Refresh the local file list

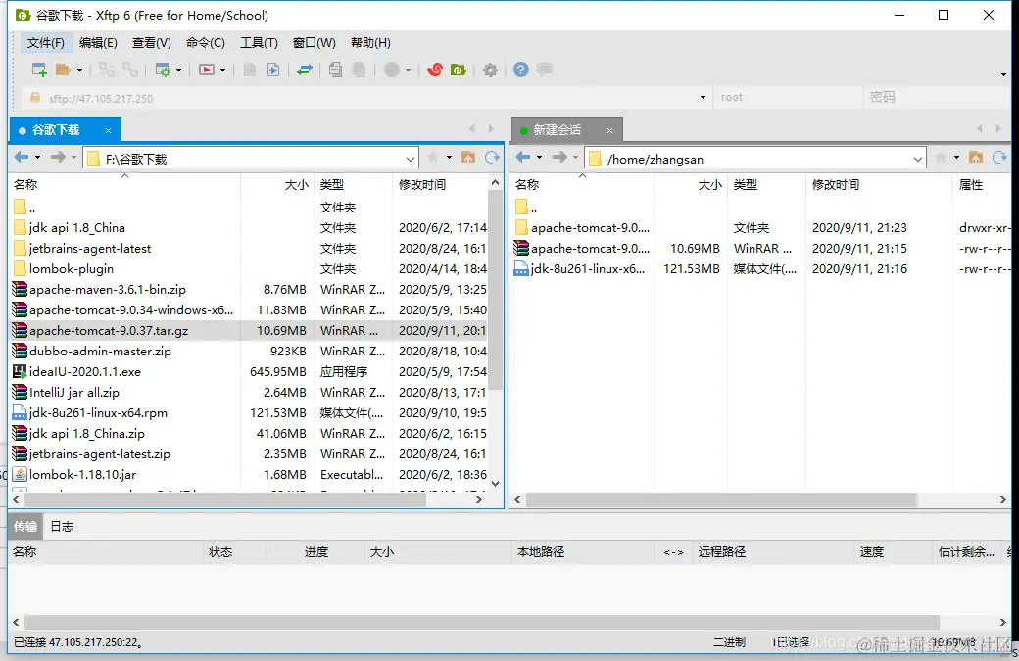click(x=492, y=157)
